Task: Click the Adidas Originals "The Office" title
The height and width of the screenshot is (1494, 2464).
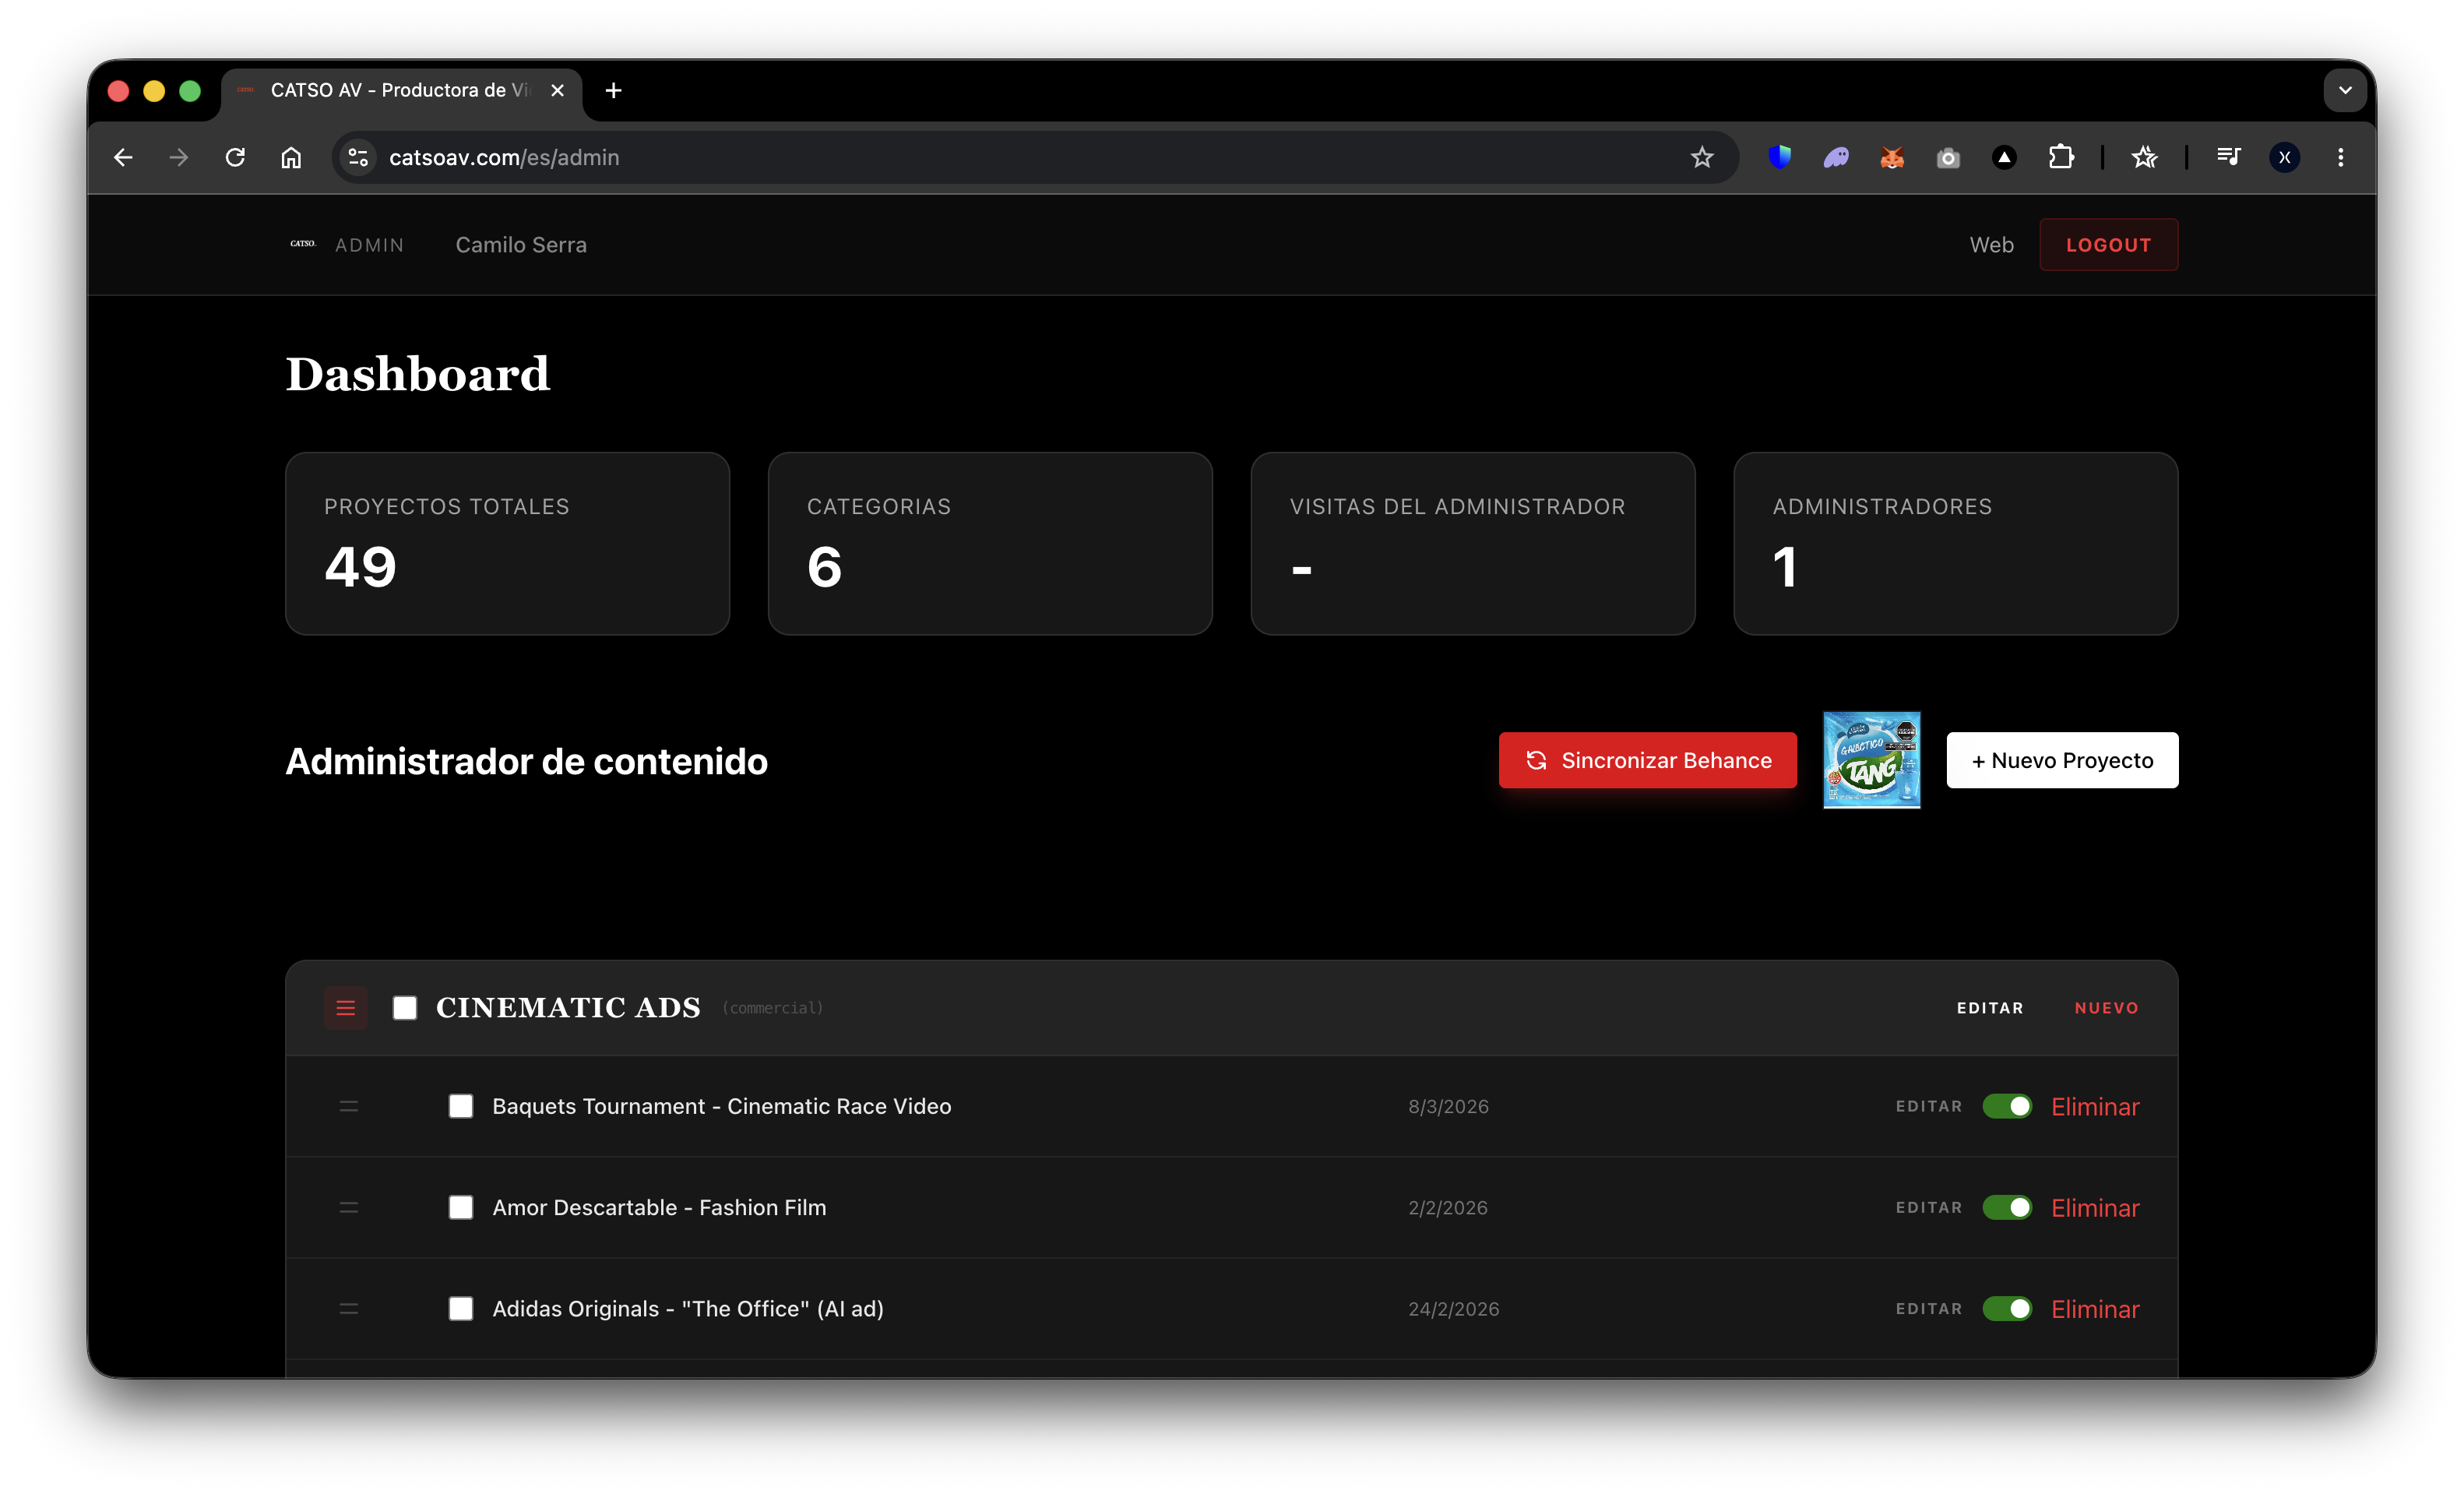Action: point(688,1308)
